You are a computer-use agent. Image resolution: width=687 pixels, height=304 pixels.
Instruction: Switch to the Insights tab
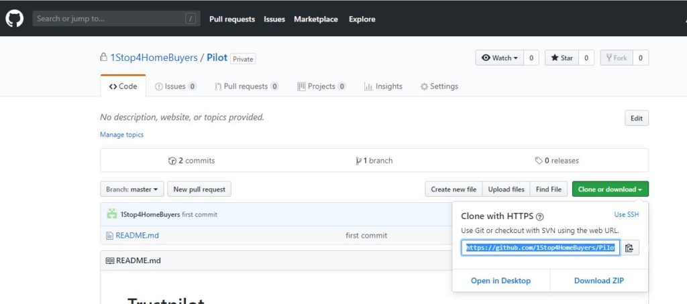coord(383,86)
